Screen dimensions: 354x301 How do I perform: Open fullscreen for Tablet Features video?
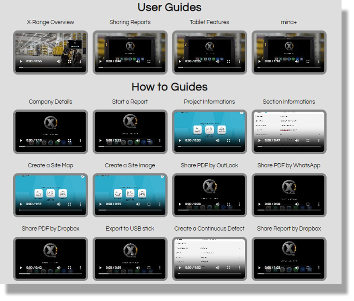pos(229,62)
